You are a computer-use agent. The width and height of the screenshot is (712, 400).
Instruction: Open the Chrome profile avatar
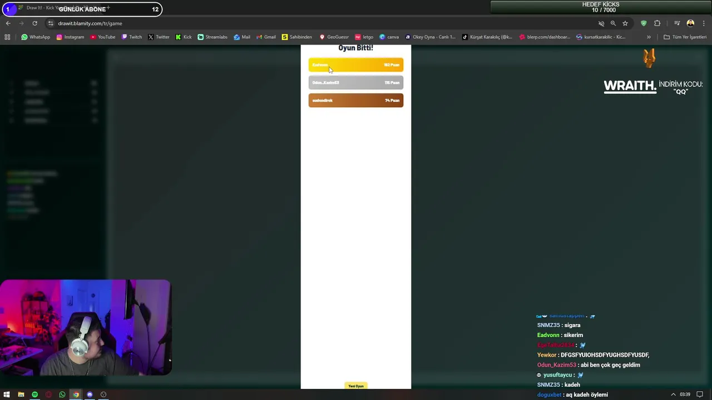pyautogui.click(x=690, y=23)
